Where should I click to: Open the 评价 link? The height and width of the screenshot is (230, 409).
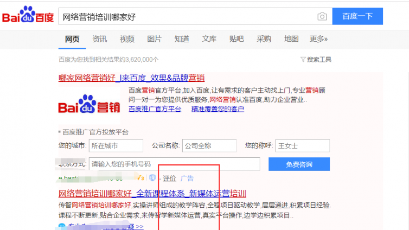coord(169,178)
